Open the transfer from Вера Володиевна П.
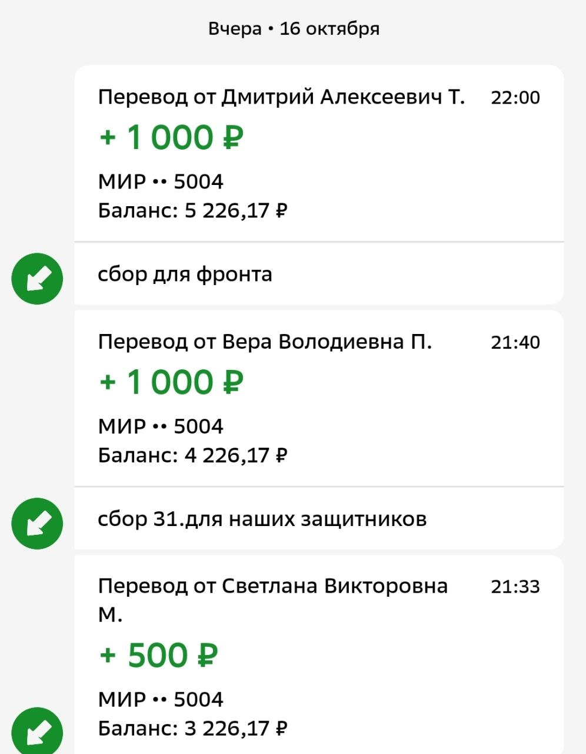Screen dimensions: 586x754 tap(265, 342)
